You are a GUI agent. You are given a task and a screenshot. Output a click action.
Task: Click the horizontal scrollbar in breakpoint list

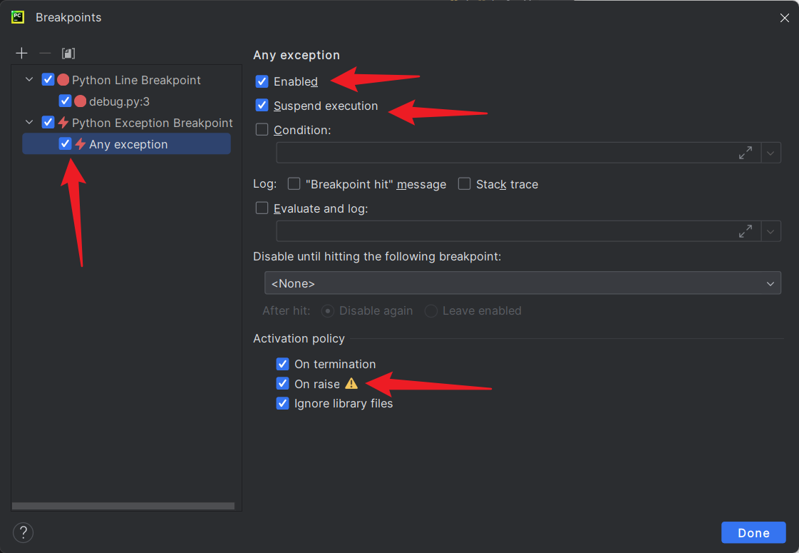pos(123,506)
